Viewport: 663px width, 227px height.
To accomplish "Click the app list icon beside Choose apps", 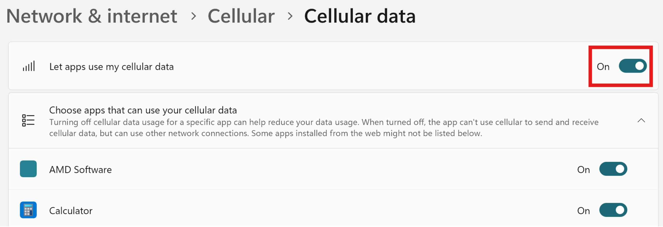I will tap(28, 120).
